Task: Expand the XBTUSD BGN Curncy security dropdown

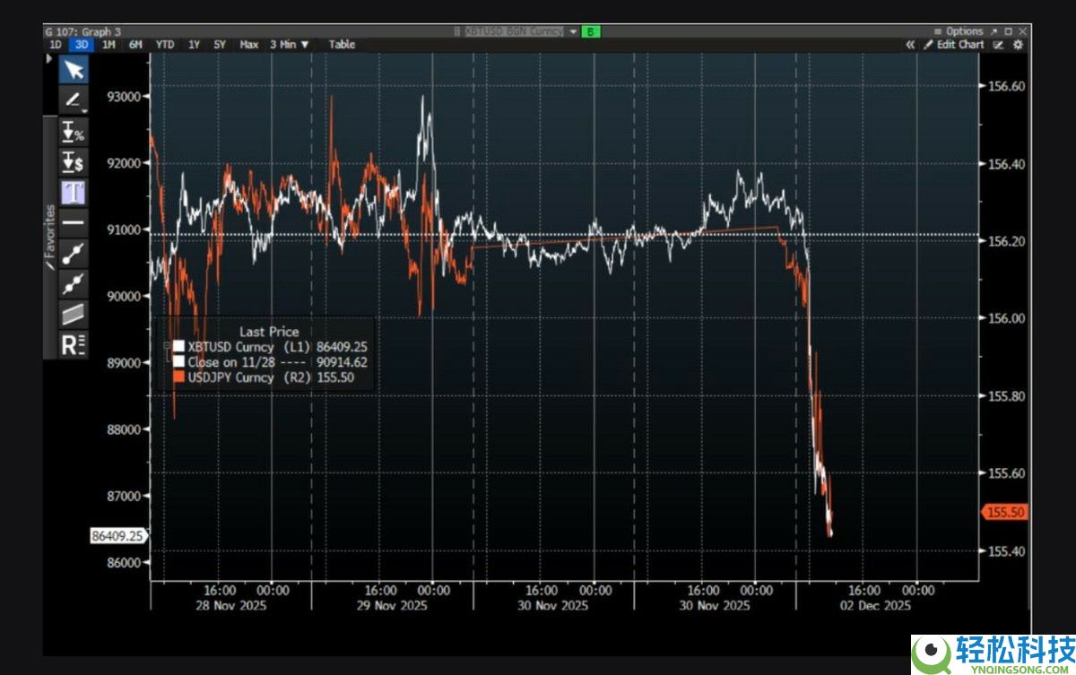Action: tap(573, 31)
